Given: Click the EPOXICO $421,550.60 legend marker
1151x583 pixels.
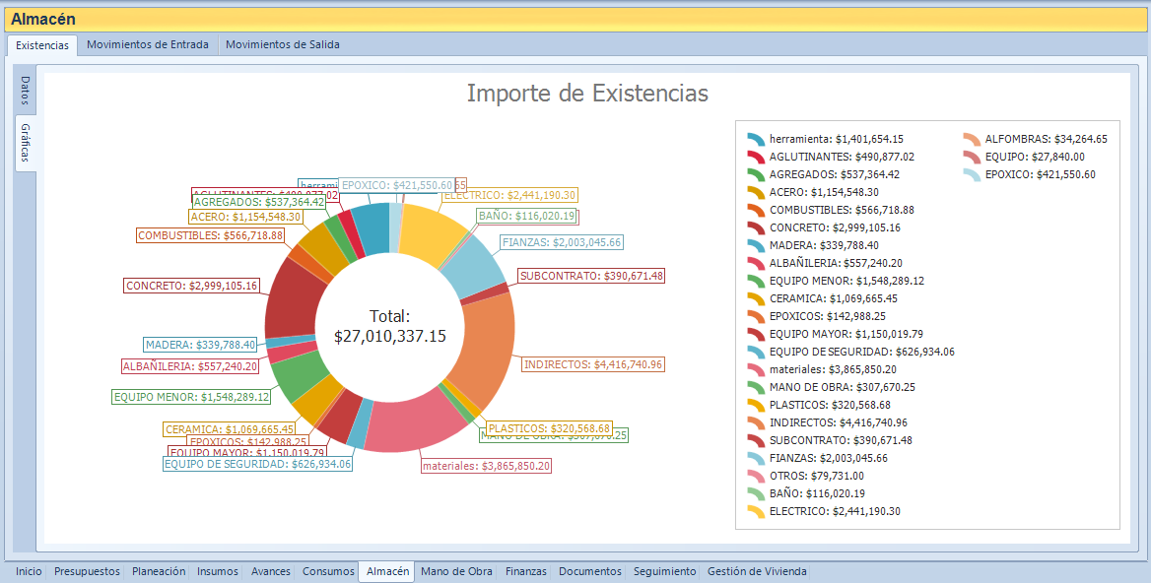Looking at the screenshot, I should pyautogui.click(x=972, y=174).
